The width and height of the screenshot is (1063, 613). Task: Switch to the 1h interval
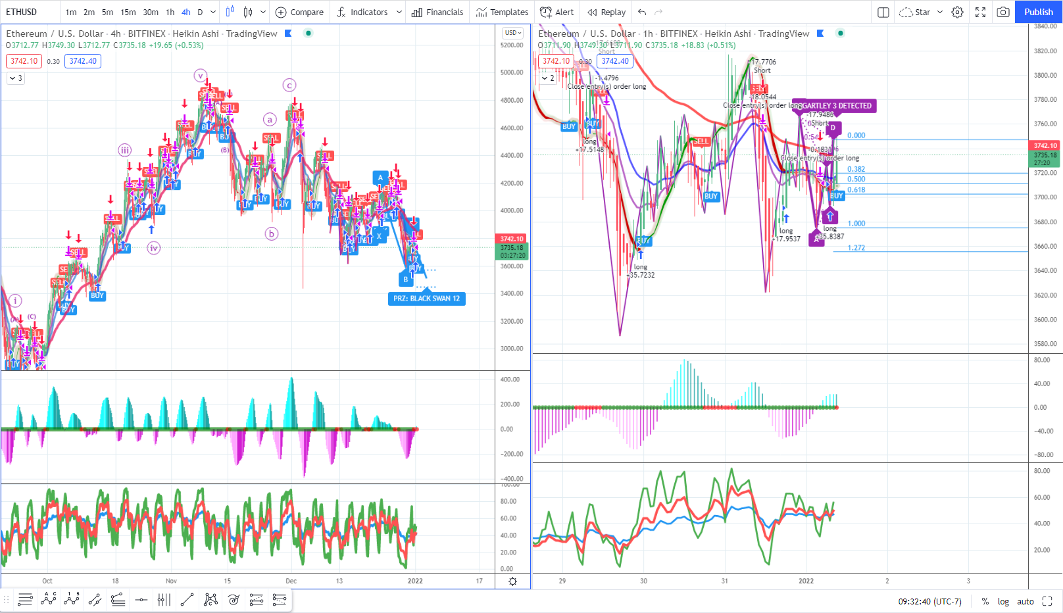170,12
